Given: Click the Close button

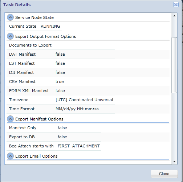Looking at the screenshot, I should (164, 174).
